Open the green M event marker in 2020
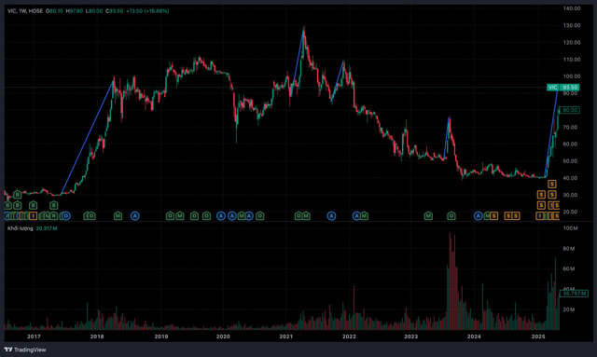 pos(242,216)
